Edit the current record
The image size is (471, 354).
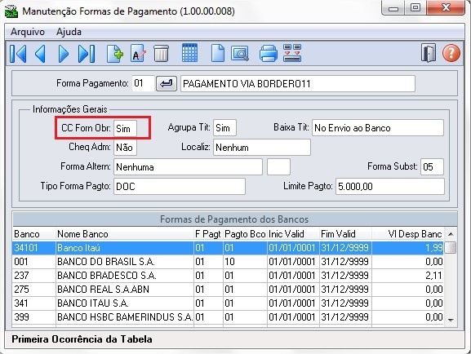138,54
